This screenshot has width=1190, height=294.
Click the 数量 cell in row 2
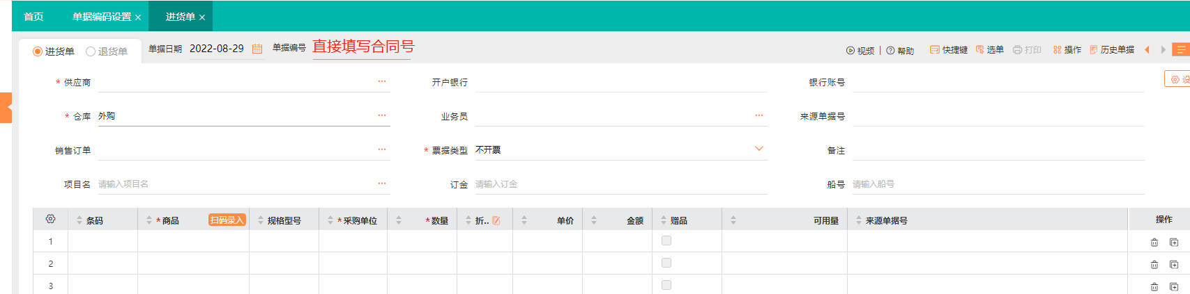click(x=422, y=263)
